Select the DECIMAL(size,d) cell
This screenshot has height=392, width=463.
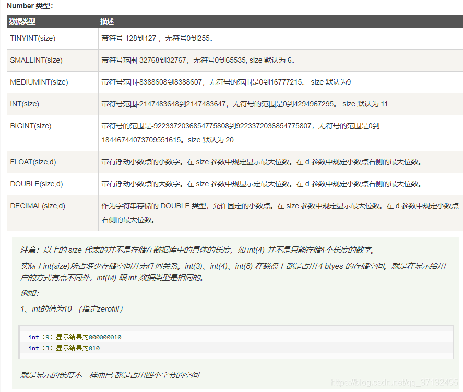click(x=53, y=213)
